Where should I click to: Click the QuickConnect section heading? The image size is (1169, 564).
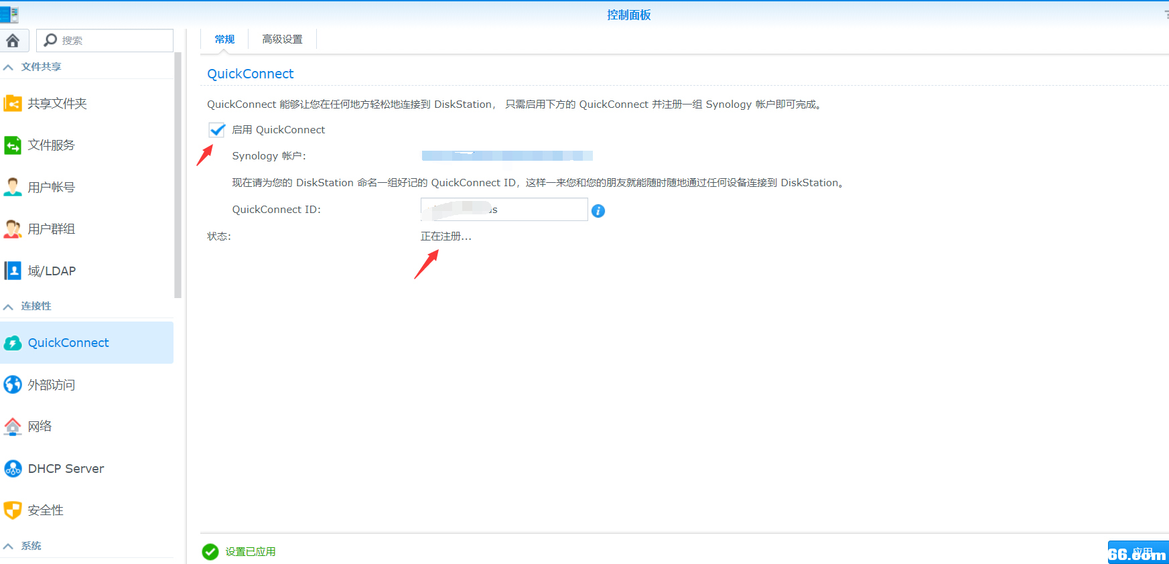250,74
